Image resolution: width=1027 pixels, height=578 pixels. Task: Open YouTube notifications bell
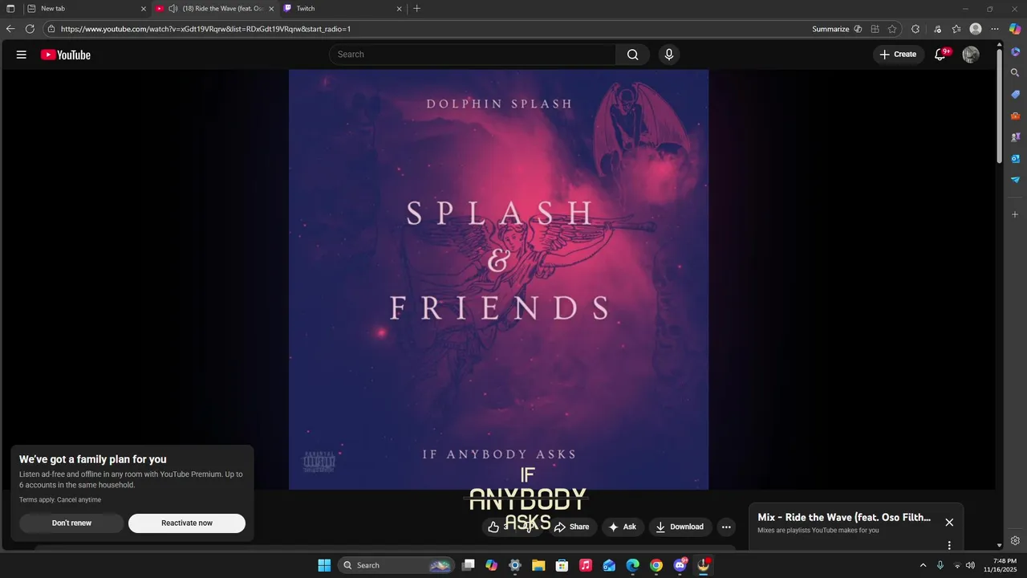[940, 55]
